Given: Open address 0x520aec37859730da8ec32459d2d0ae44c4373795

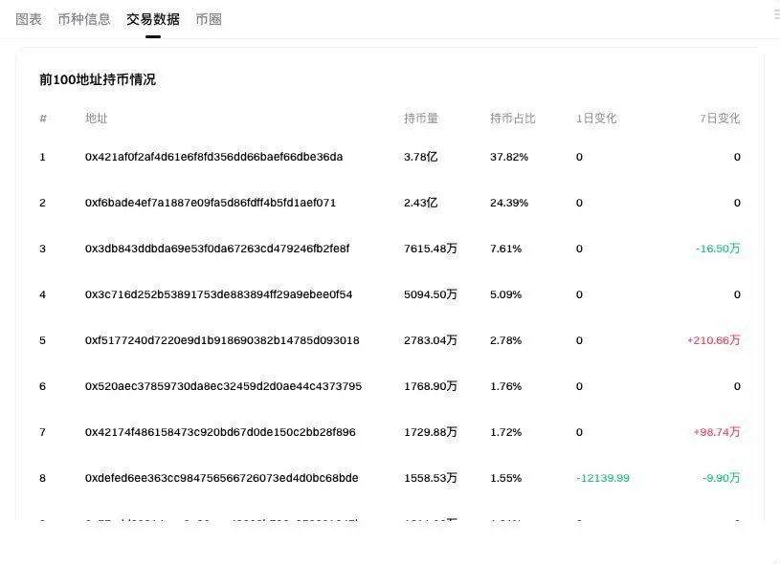Looking at the screenshot, I should 223,386.
